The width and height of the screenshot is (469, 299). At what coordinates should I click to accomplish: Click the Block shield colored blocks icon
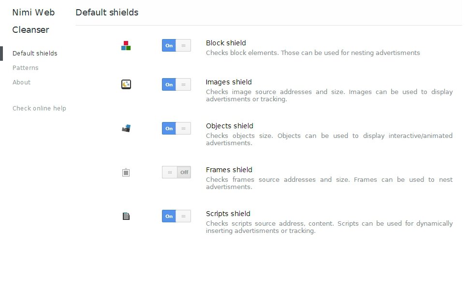[x=126, y=46]
